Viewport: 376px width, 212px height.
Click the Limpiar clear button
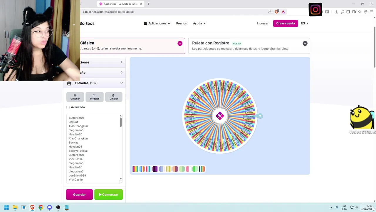pyautogui.click(x=114, y=97)
